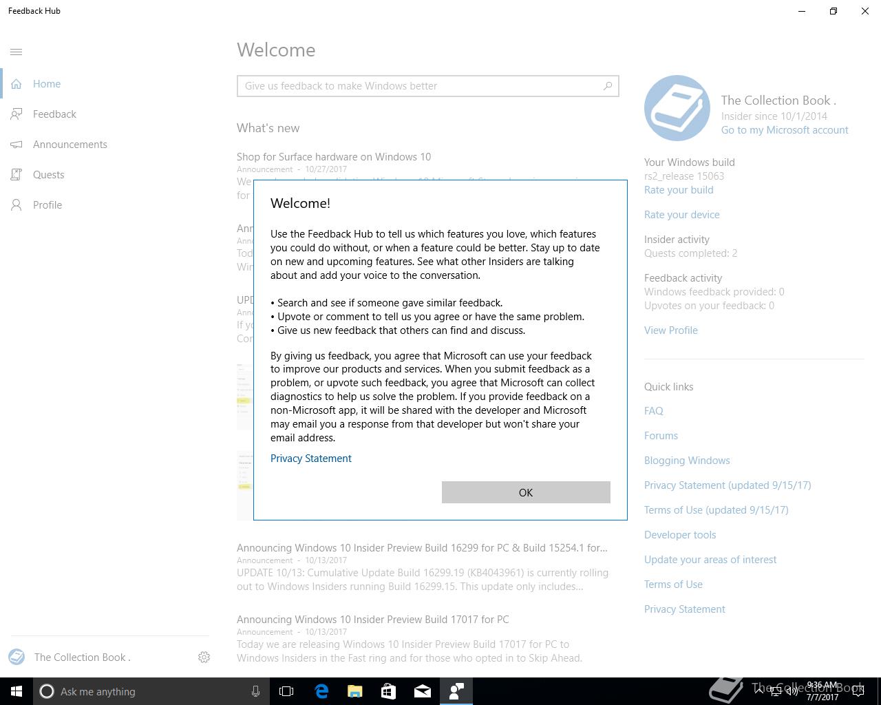881x705 pixels.
Task: Click the Home icon in sidebar
Action: pyautogui.click(x=17, y=84)
